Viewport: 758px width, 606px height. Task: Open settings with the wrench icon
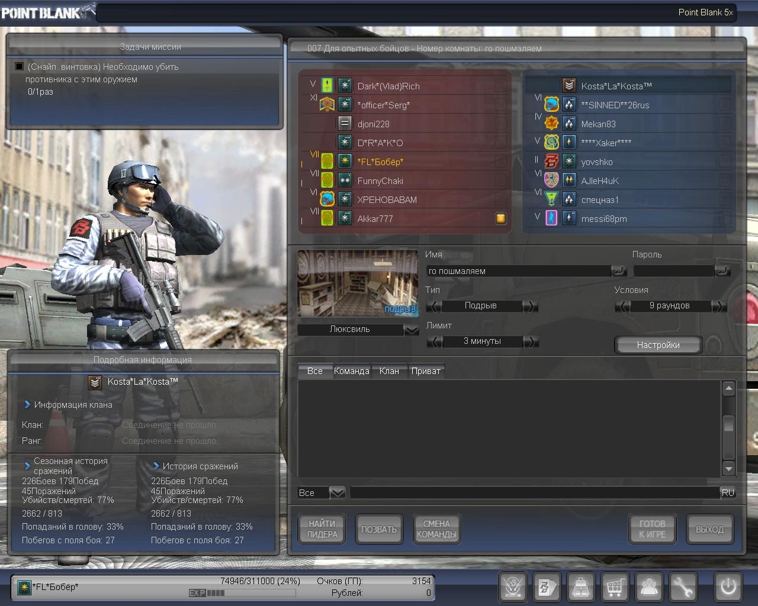pos(683,587)
